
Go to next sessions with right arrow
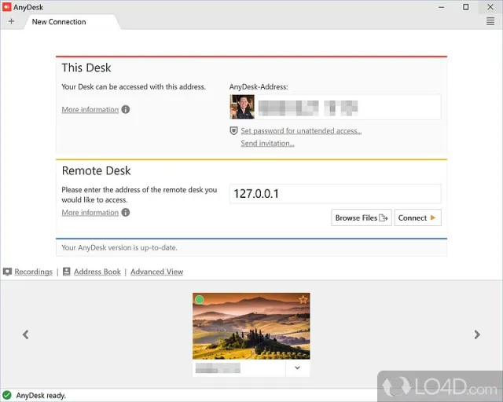click(x=477, y=334)
